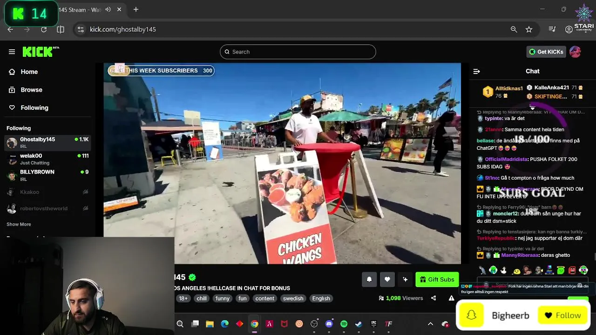Click the English tag

coord(321,298)
